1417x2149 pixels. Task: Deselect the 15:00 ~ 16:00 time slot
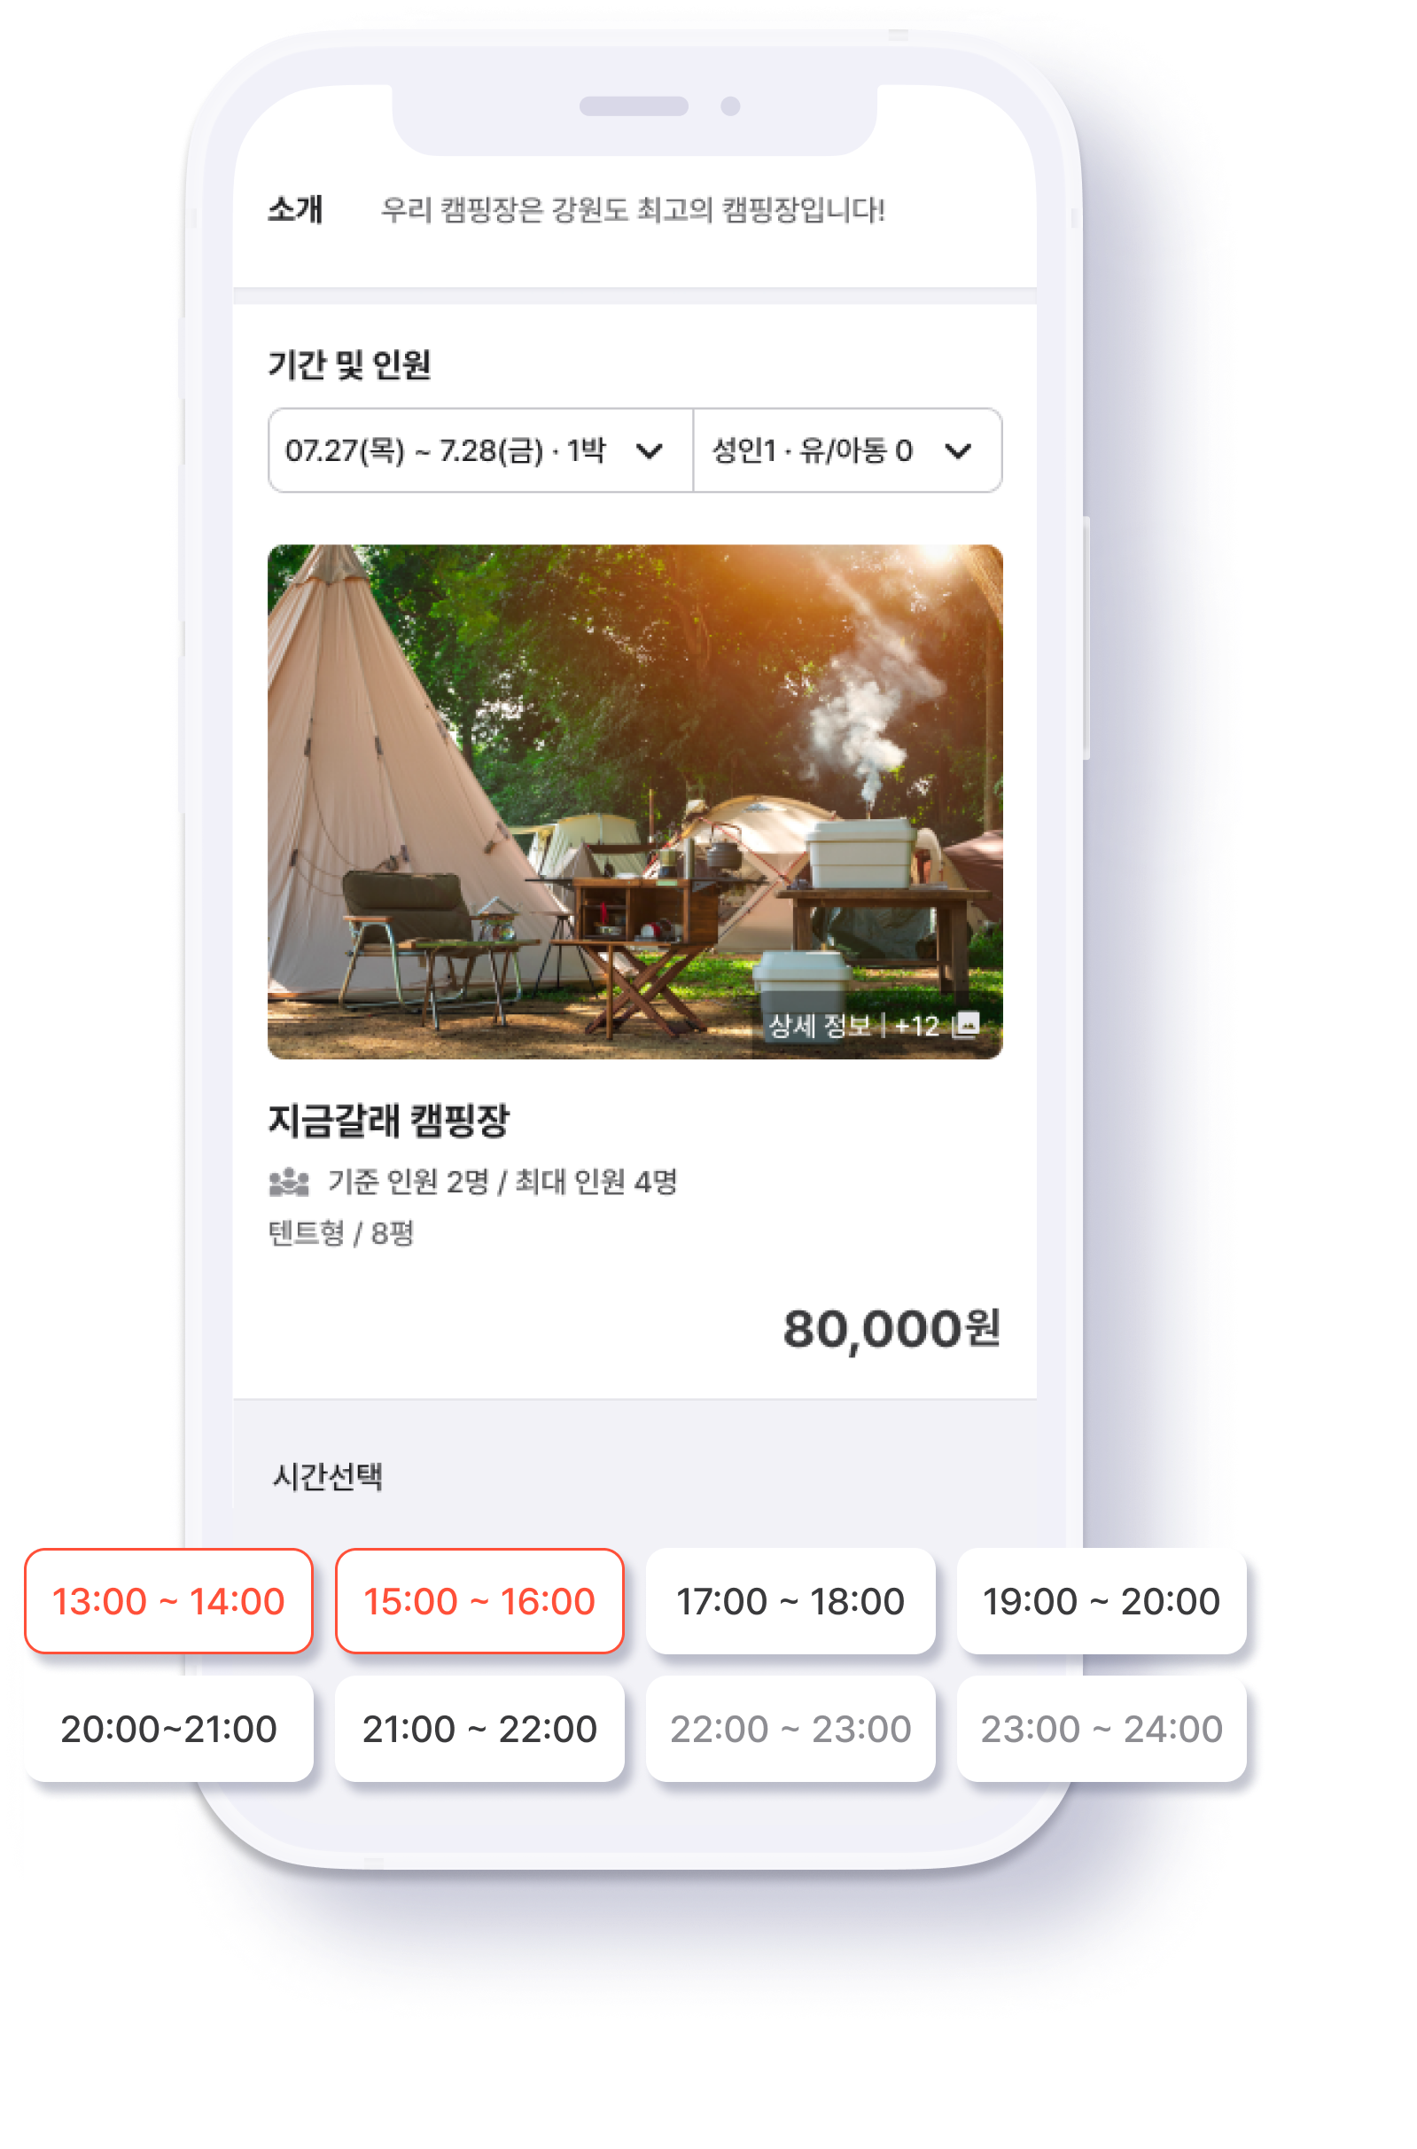[x=479, y=1600]
